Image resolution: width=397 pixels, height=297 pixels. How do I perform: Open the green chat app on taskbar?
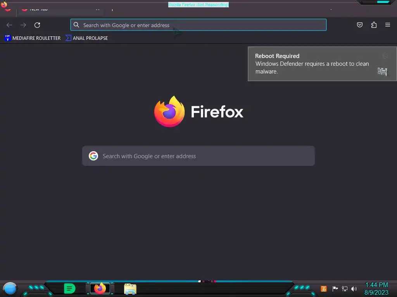coord(70,288)
